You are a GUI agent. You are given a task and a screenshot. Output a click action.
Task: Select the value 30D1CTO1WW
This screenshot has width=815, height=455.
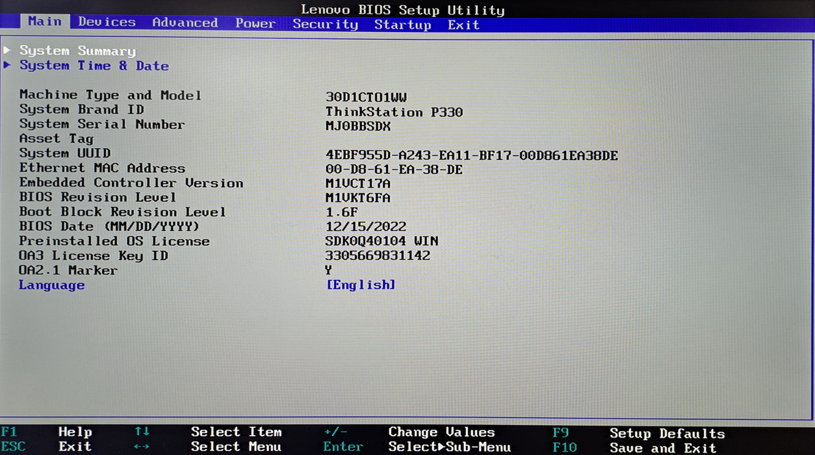pyautogui.click(x=367, y=97)
